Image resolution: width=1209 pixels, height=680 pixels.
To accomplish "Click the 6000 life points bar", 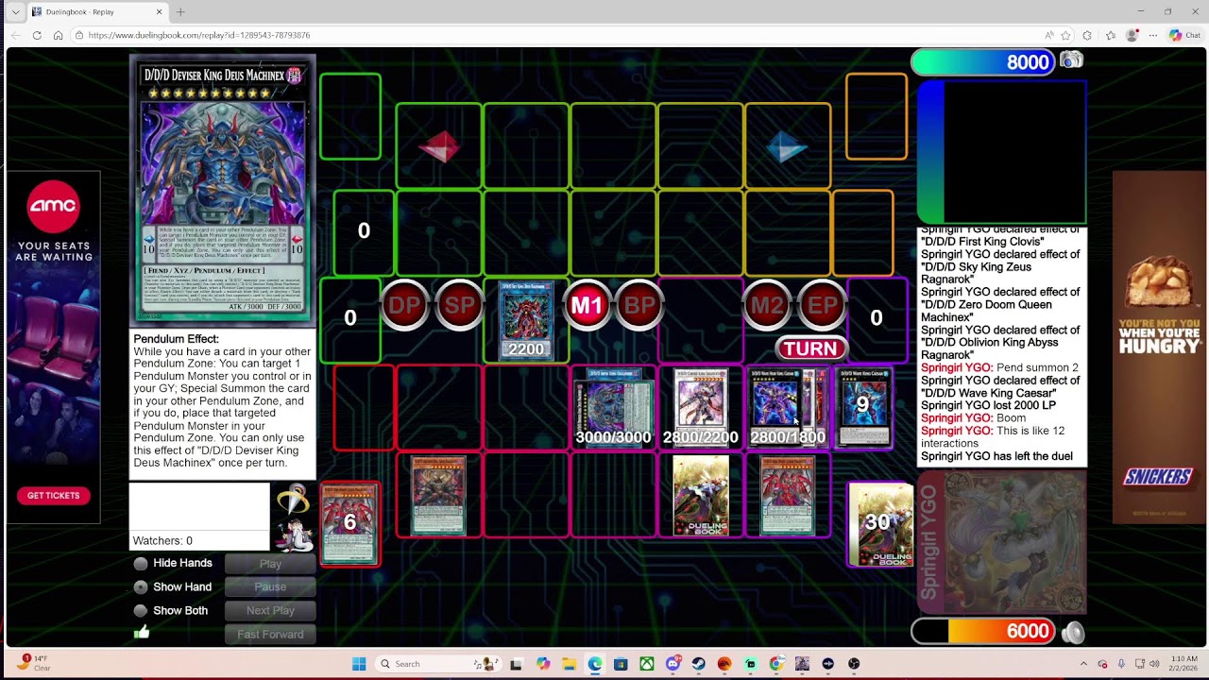I will [x=983, y=631].
